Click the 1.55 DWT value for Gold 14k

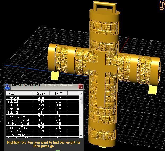point(59,109)
